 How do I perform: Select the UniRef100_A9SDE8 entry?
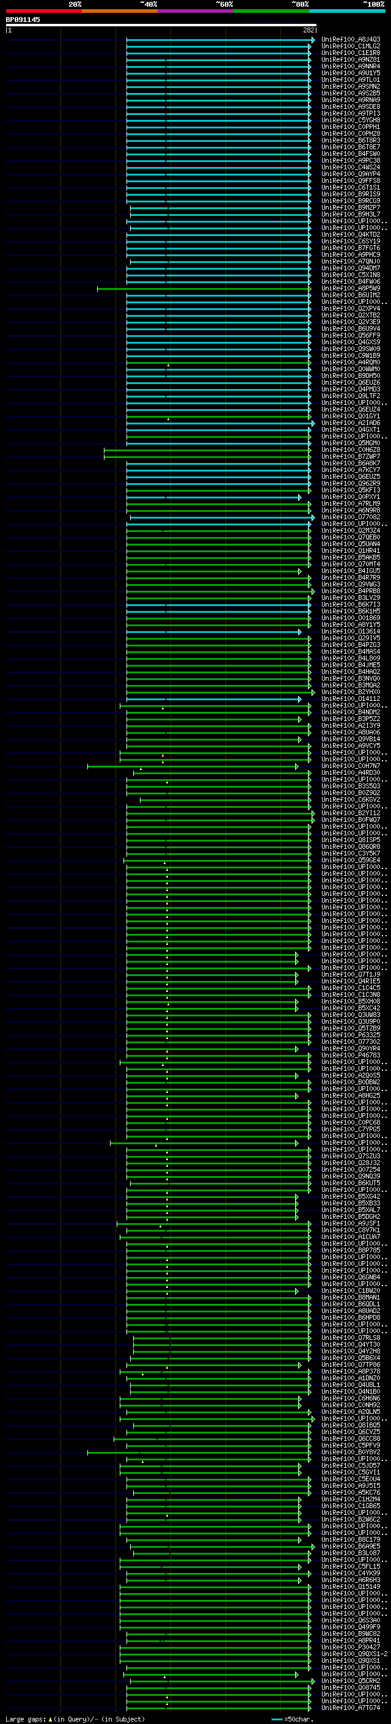pos(351,106)
